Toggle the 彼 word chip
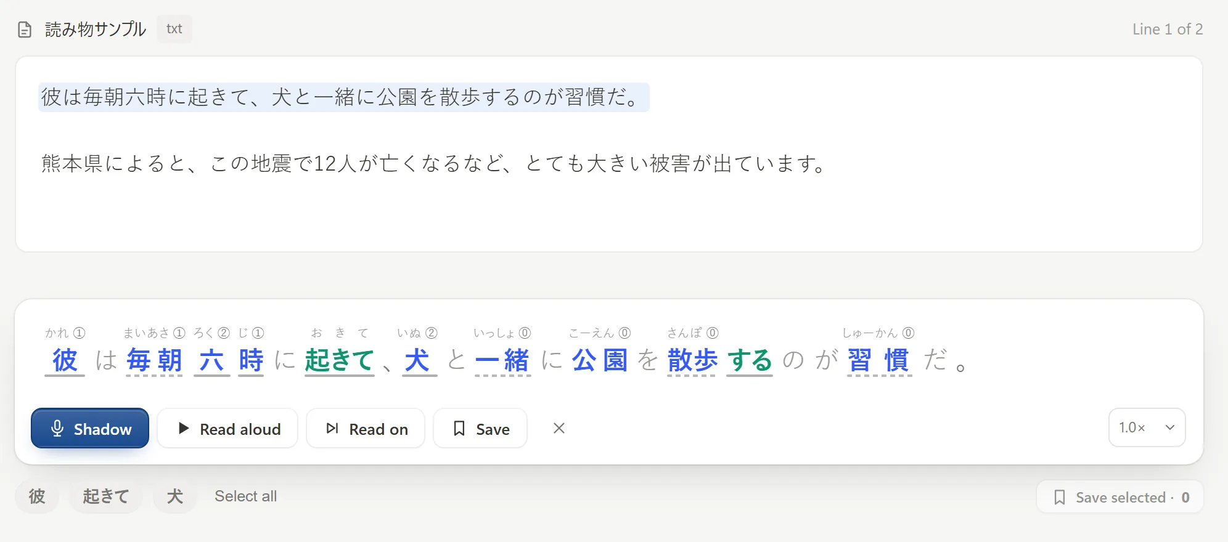 click(37, 496)
